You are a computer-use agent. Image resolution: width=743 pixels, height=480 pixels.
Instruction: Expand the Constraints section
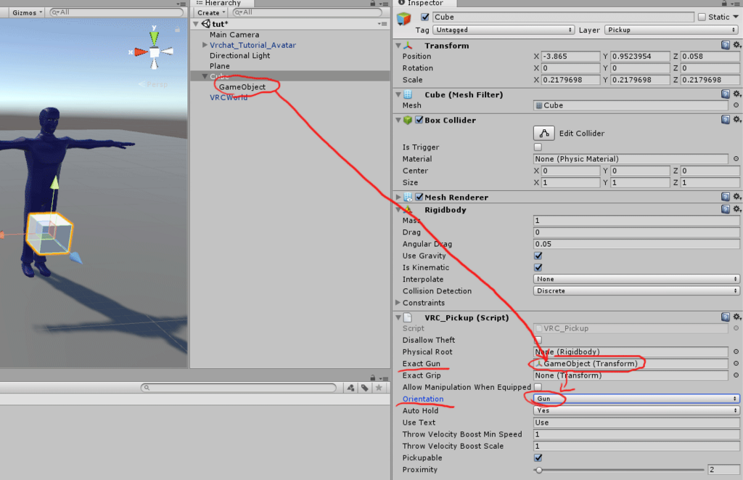tap(398, 303)
